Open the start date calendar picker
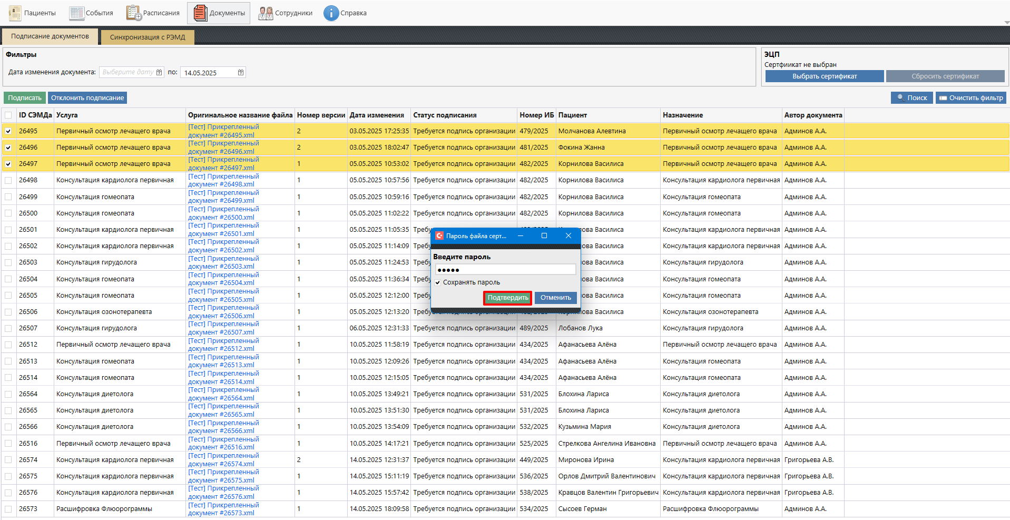The height and width of the screenshot is (520, 1010). point(159,72)
